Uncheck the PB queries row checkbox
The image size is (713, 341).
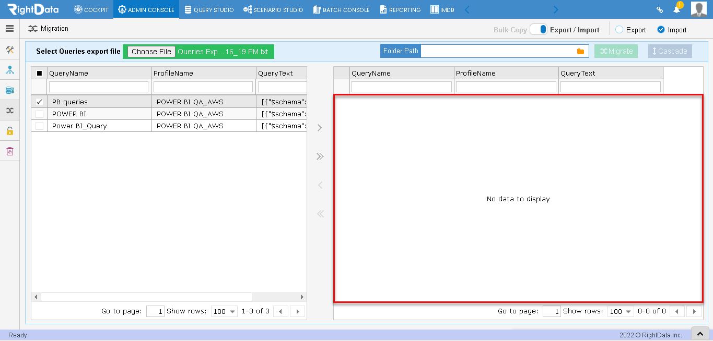click(x=39, y=102)
